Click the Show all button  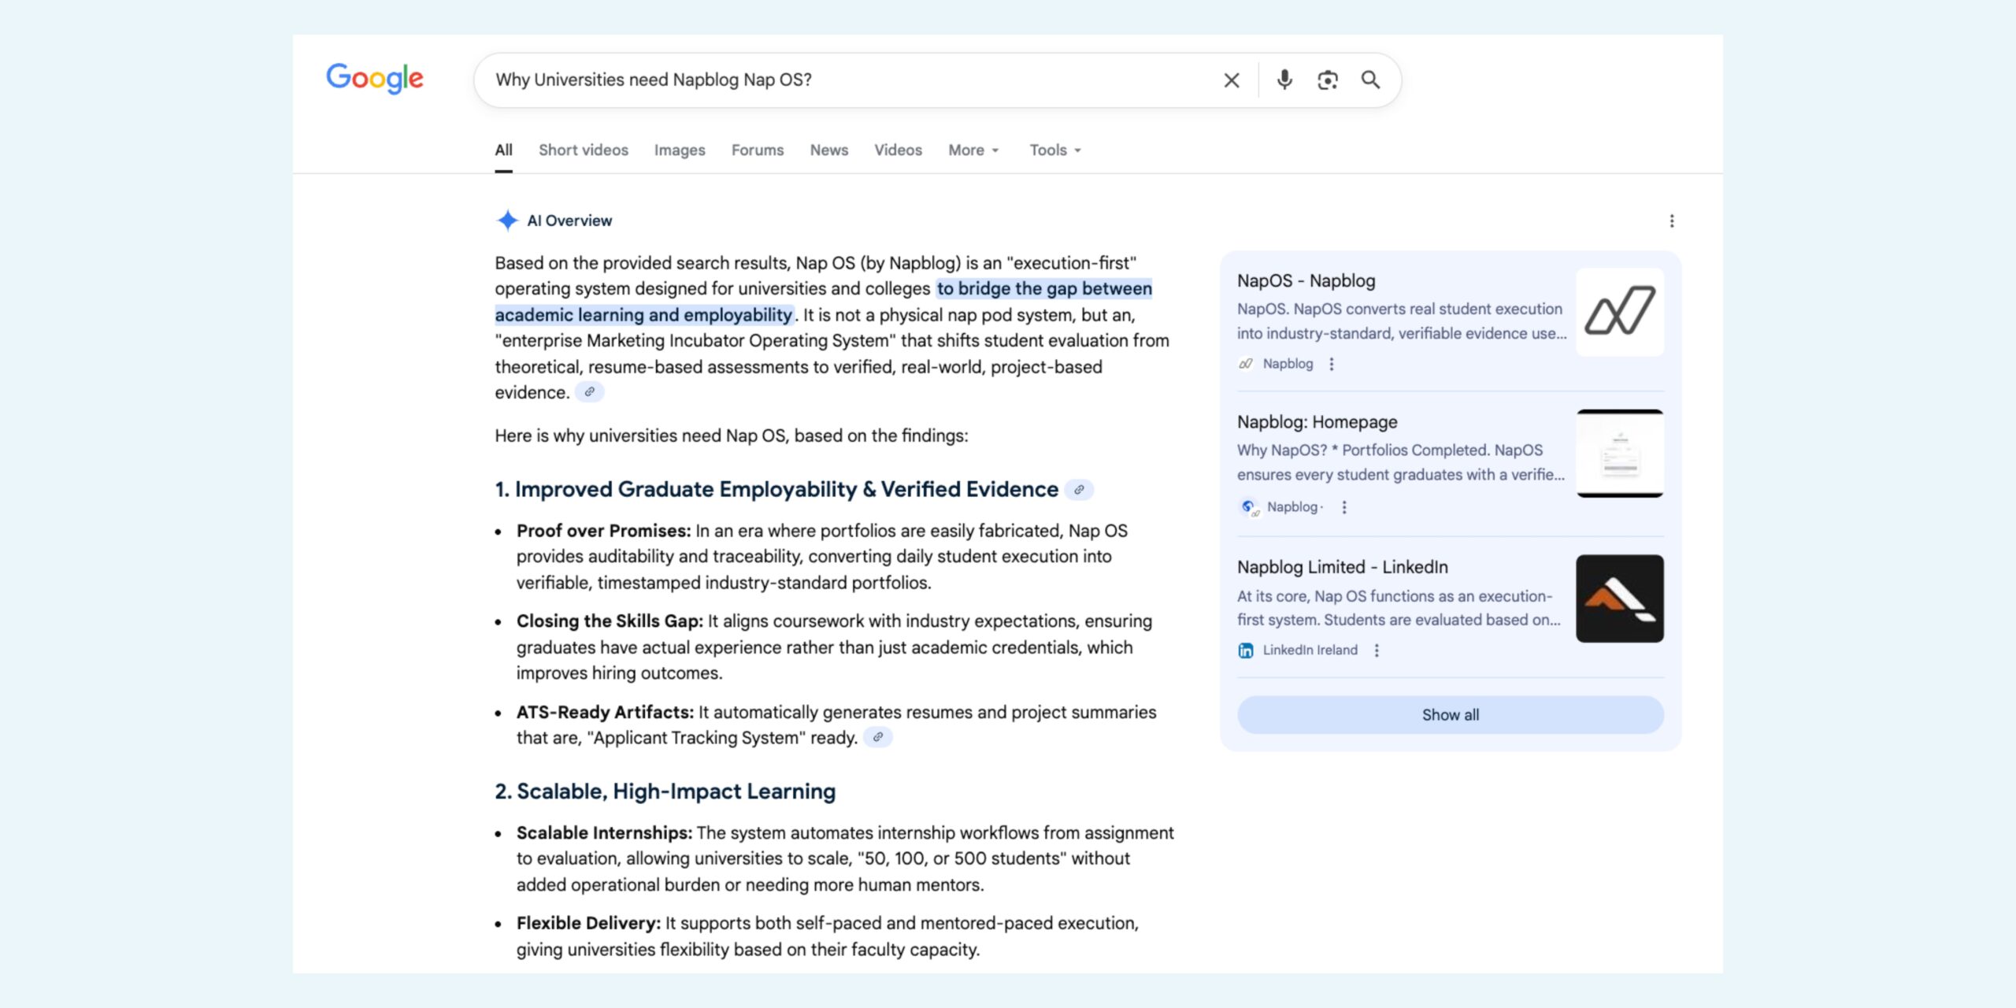pos(1450,714)
